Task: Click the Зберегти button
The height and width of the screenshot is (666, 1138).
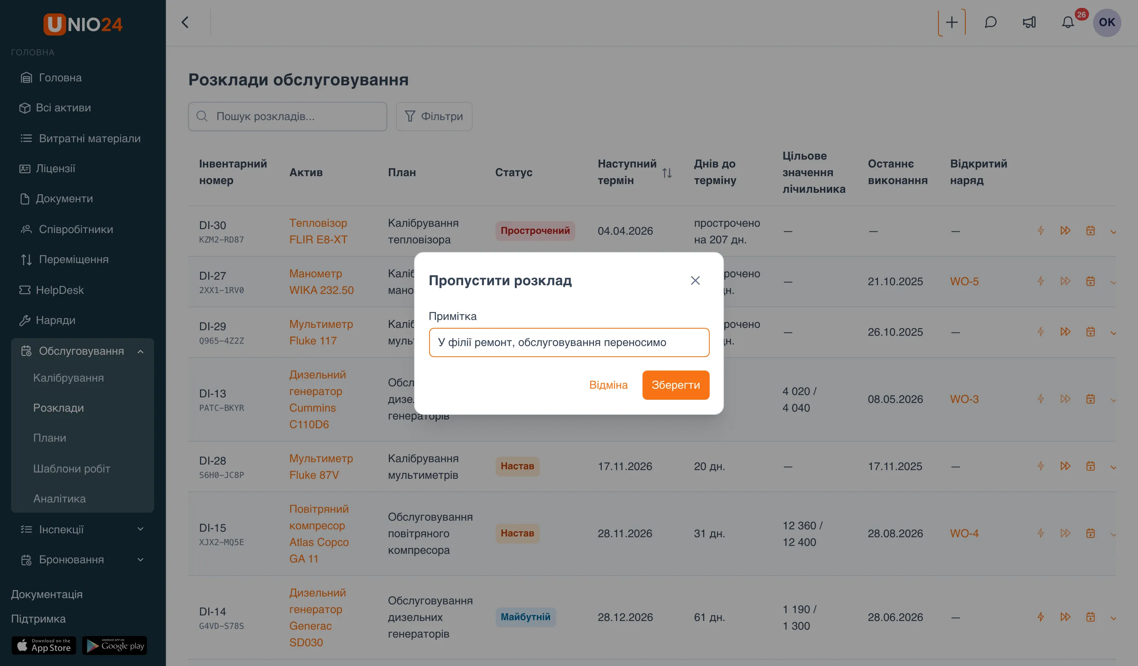Action: [x=675, y=385]
